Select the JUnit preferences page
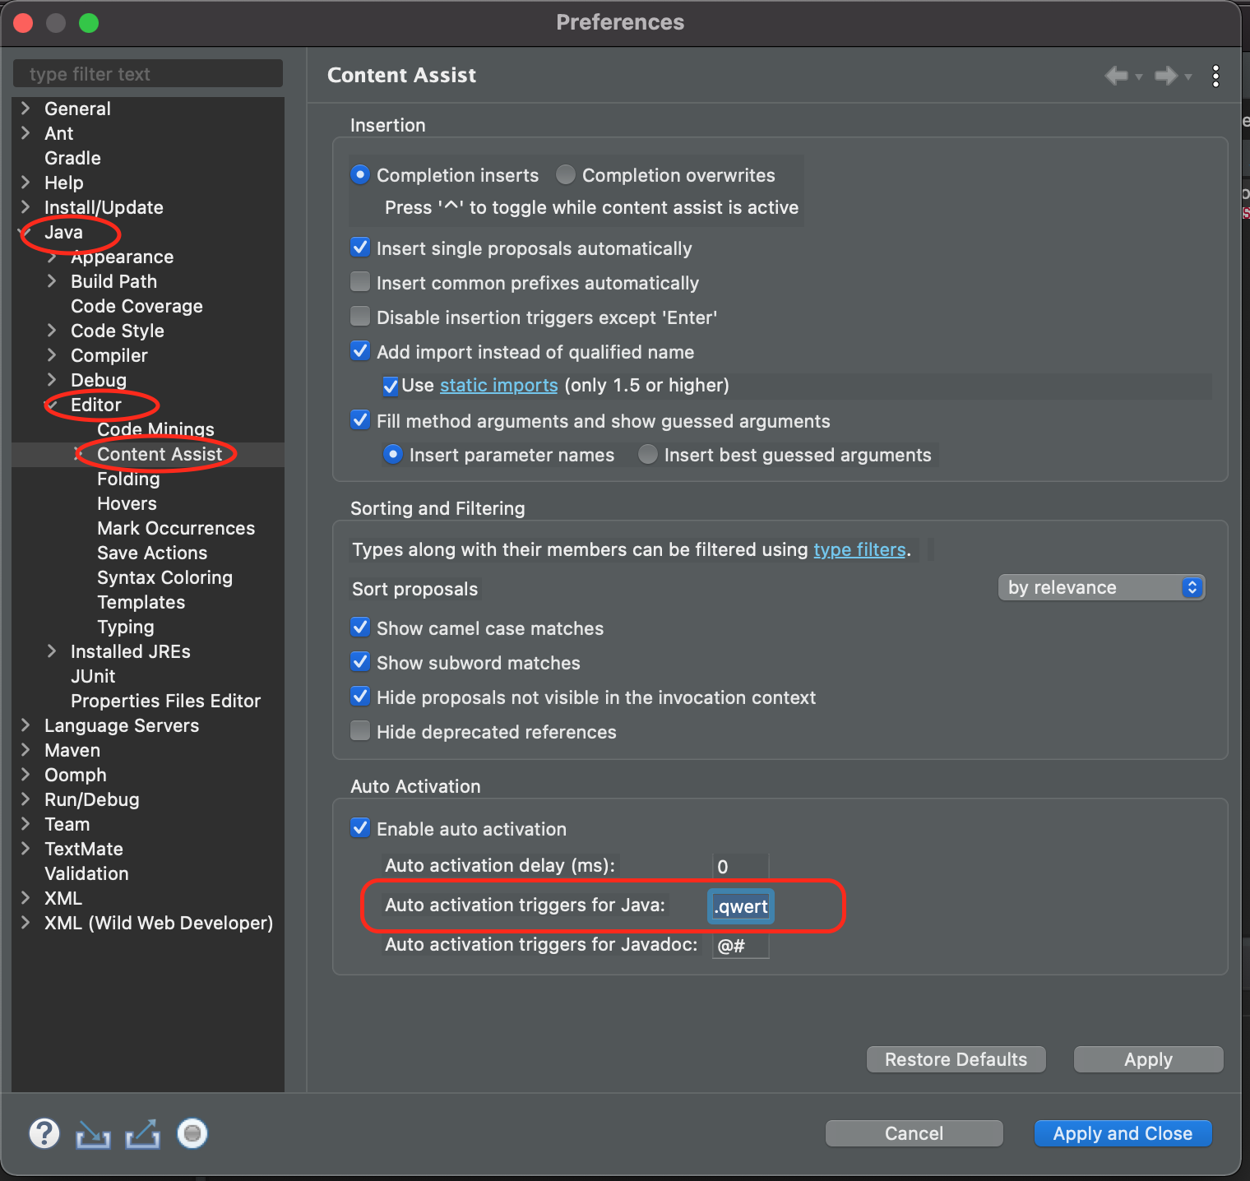1250x1181 pixels. click(x=93, y=676)
